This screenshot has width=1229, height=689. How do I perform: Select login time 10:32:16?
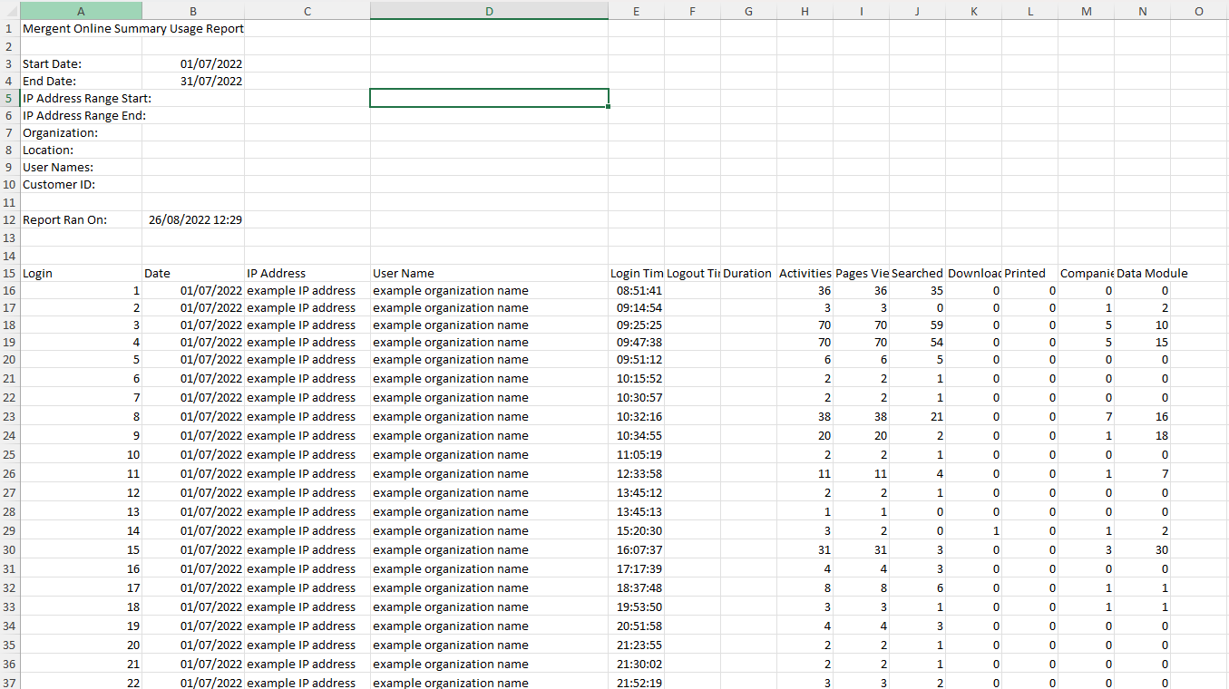[636, 417]
